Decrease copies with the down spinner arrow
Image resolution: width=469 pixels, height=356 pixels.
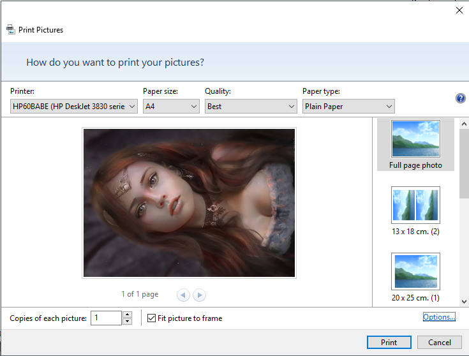[128, 322]
